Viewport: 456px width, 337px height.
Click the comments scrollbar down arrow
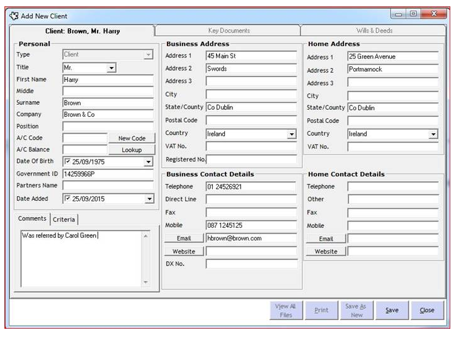145,282
